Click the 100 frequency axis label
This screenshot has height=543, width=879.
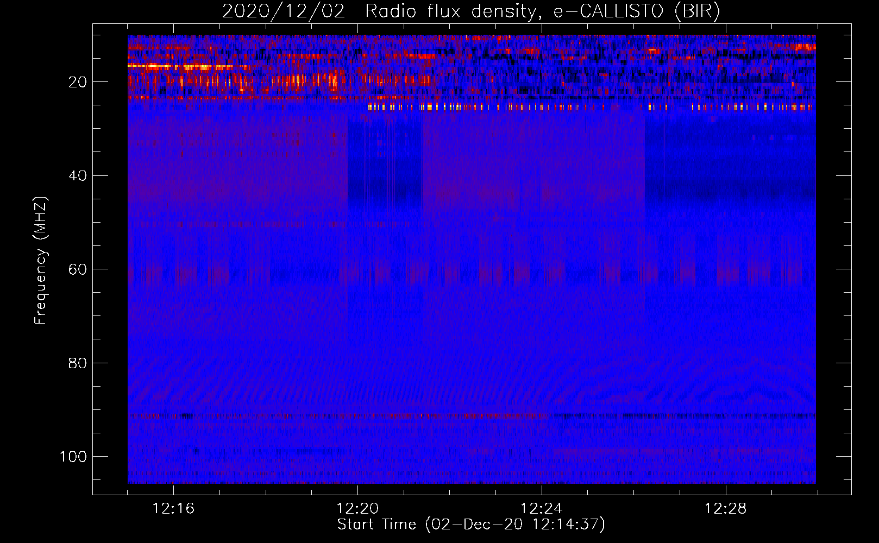pyautogui.click(x=73, y=457)
